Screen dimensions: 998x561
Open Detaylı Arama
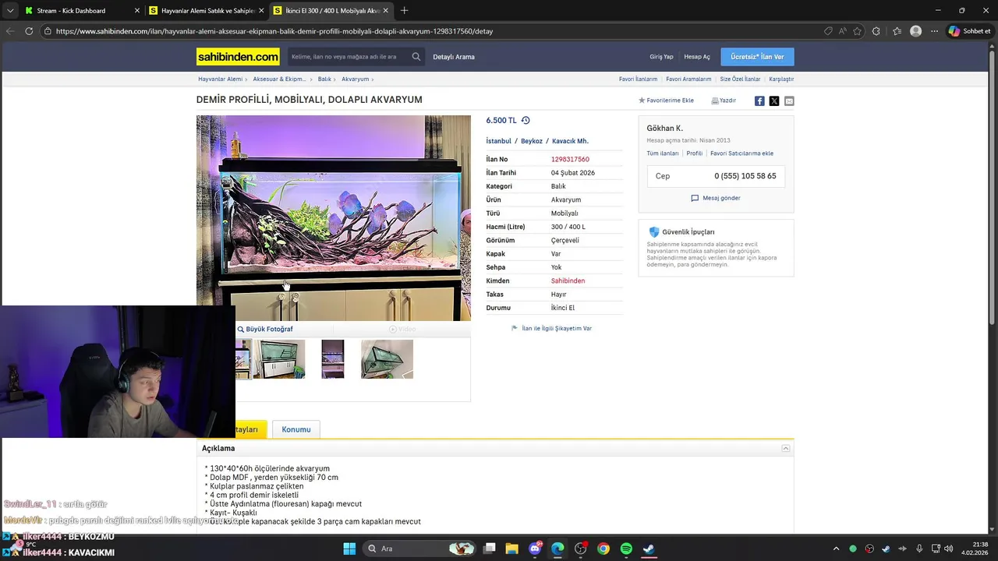pos(454,57)
